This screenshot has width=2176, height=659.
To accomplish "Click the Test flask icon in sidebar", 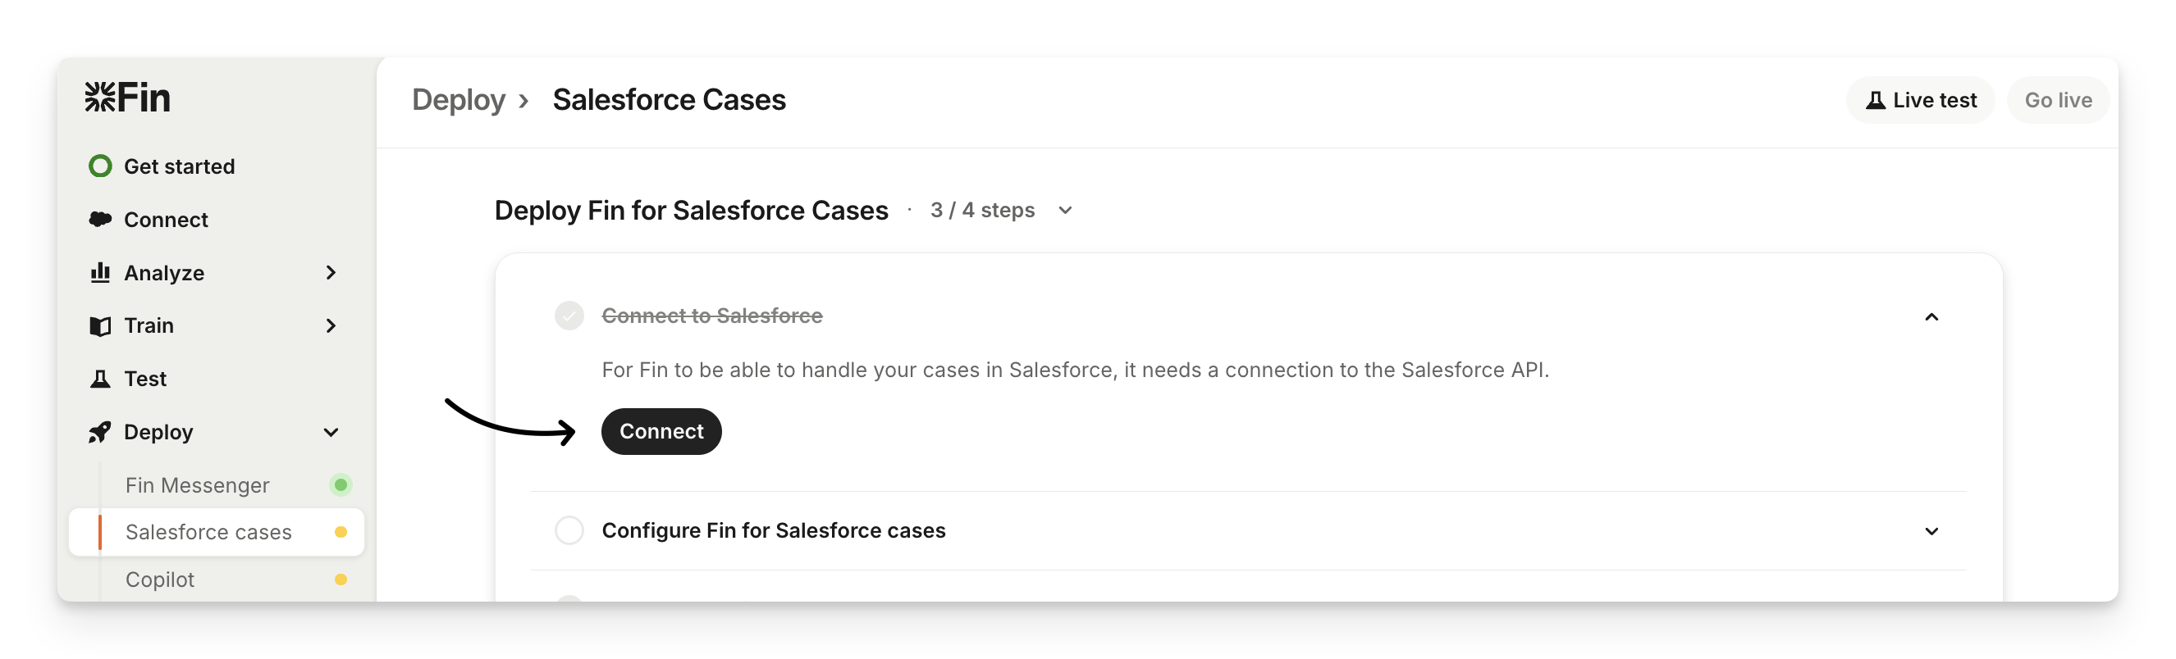I will tap(101, 379).
